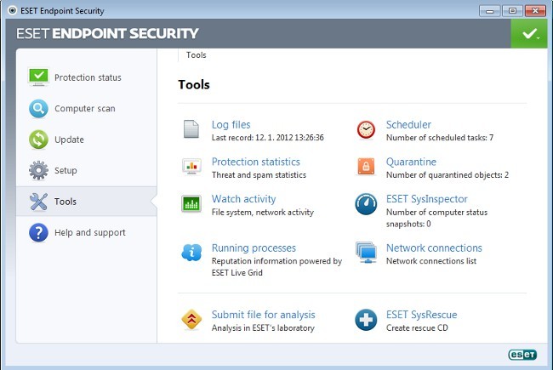Viewport: 553px width, 370px height.
Task: Open Help and support section
Action: click(89, 232)
